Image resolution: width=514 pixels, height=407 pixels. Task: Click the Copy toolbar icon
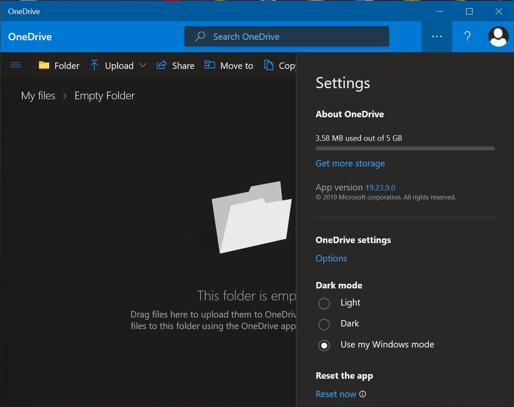pyautogui.click(x=268, y=65)
